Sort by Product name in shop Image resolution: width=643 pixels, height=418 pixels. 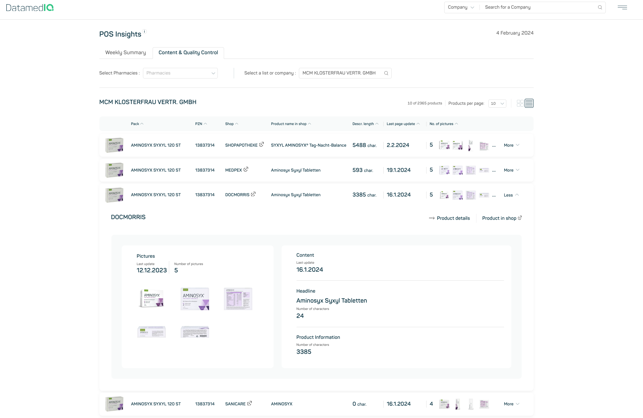pyautogui.click(x=291, y=124)
